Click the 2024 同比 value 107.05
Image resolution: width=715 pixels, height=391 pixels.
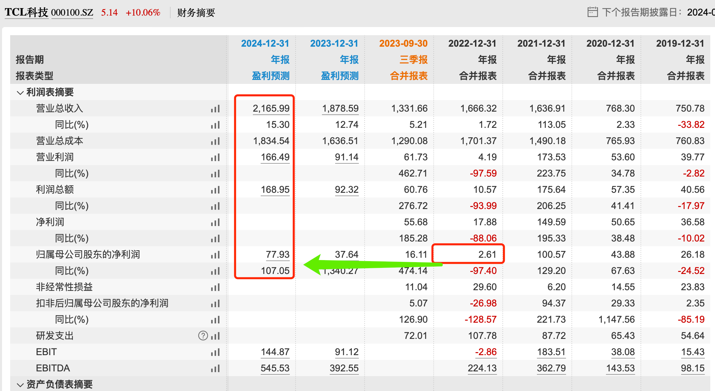[275, 271]
